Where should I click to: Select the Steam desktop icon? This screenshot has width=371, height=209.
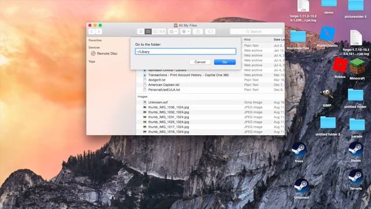click(x=355, y=152)
